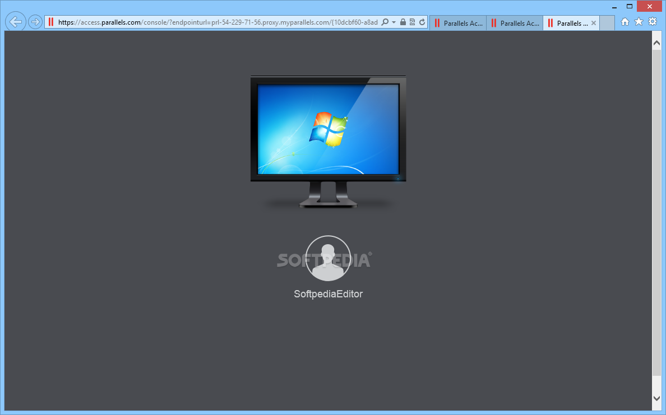Open the address bar autocomplete dropdown arrow
This screenshot has width=666, height=415.
click(x=394, y=22)
